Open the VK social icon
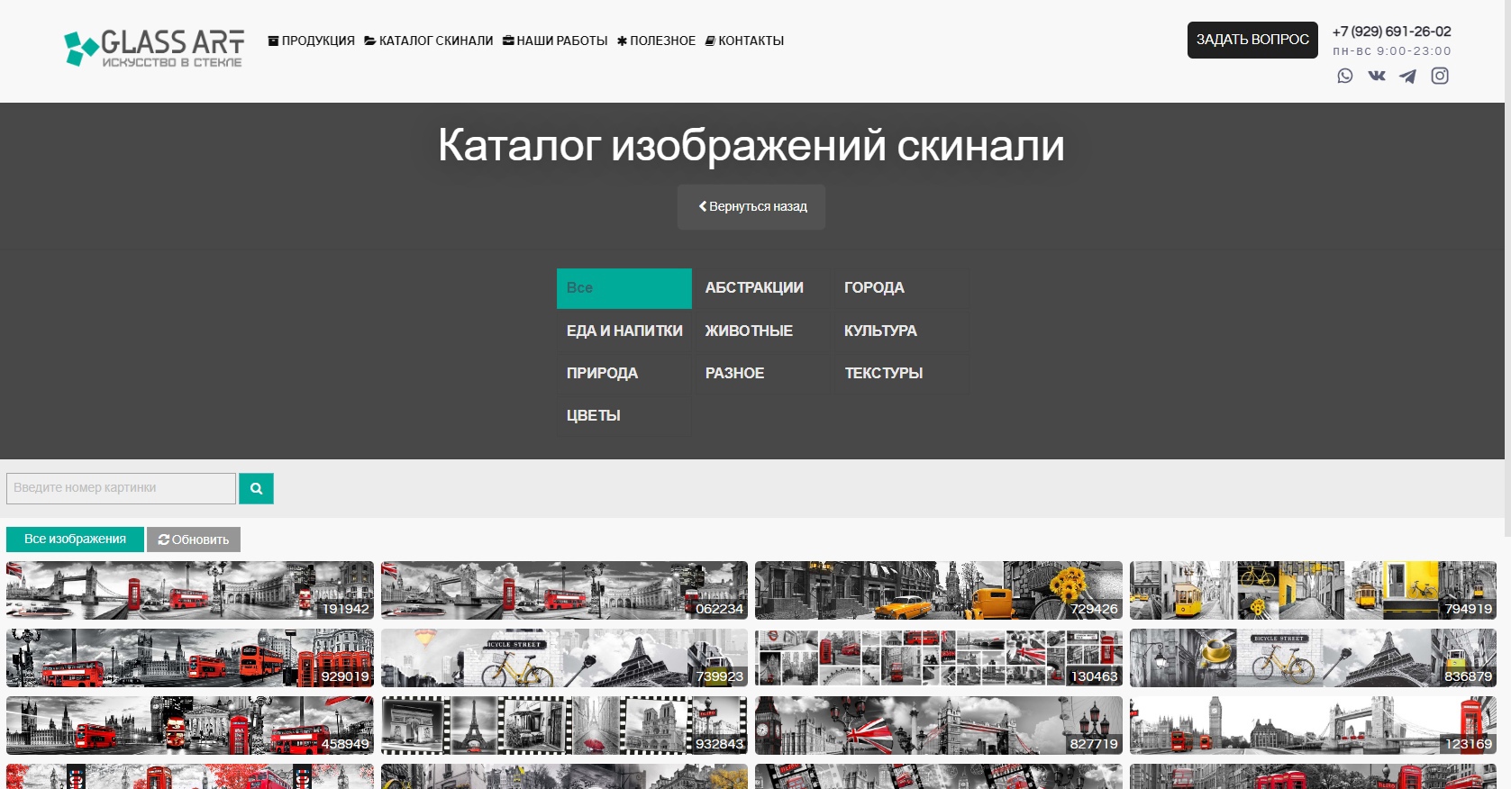The image size is (1511, 789). [x=1377, y=76]
